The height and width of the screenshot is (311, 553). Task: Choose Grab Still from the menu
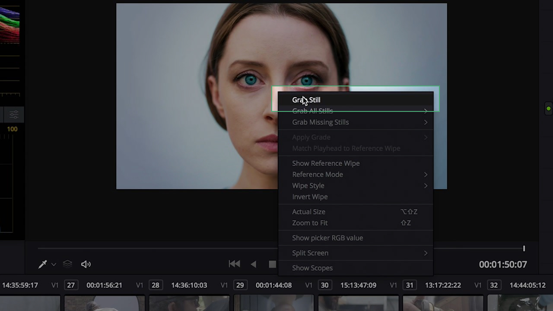306,100
